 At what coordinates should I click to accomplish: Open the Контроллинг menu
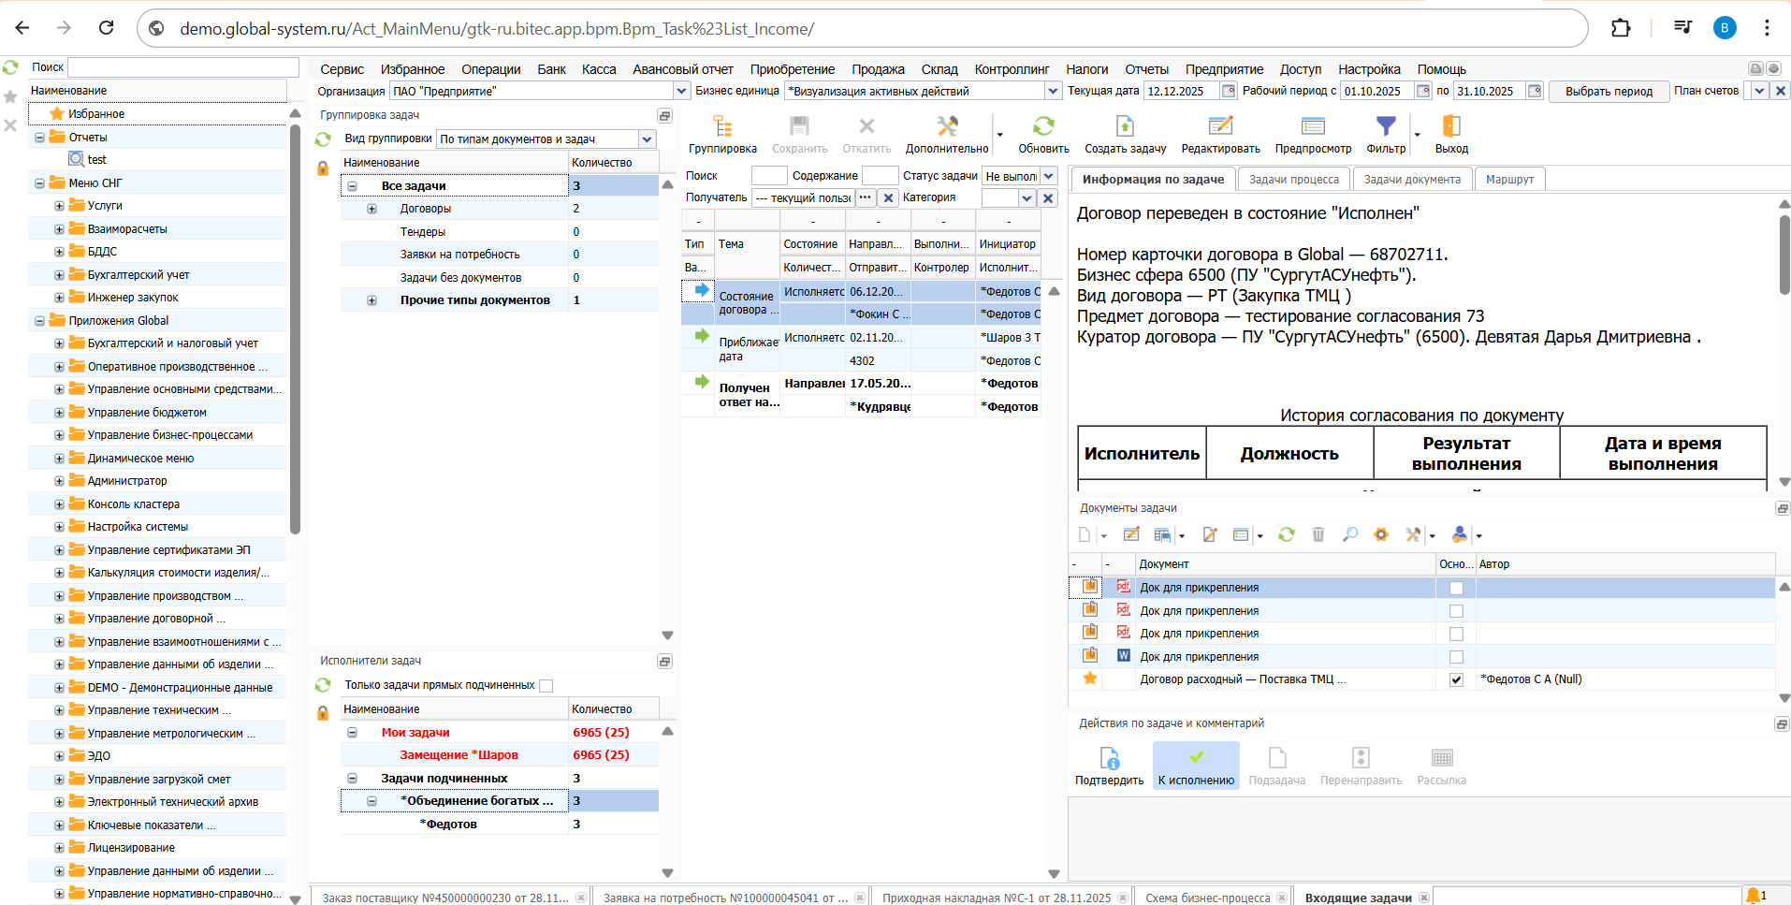point(1012,69)
